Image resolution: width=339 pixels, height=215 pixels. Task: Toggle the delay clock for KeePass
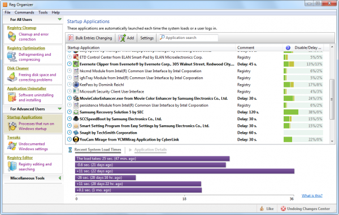[x=69, y=85]
